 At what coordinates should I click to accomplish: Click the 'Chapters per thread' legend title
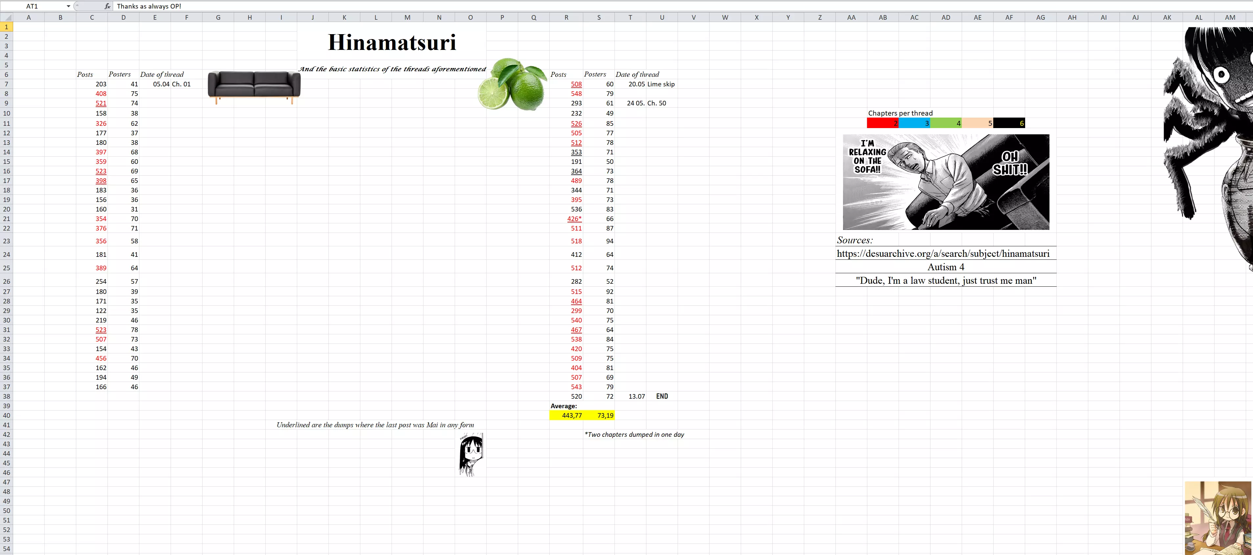click(900, 113)
